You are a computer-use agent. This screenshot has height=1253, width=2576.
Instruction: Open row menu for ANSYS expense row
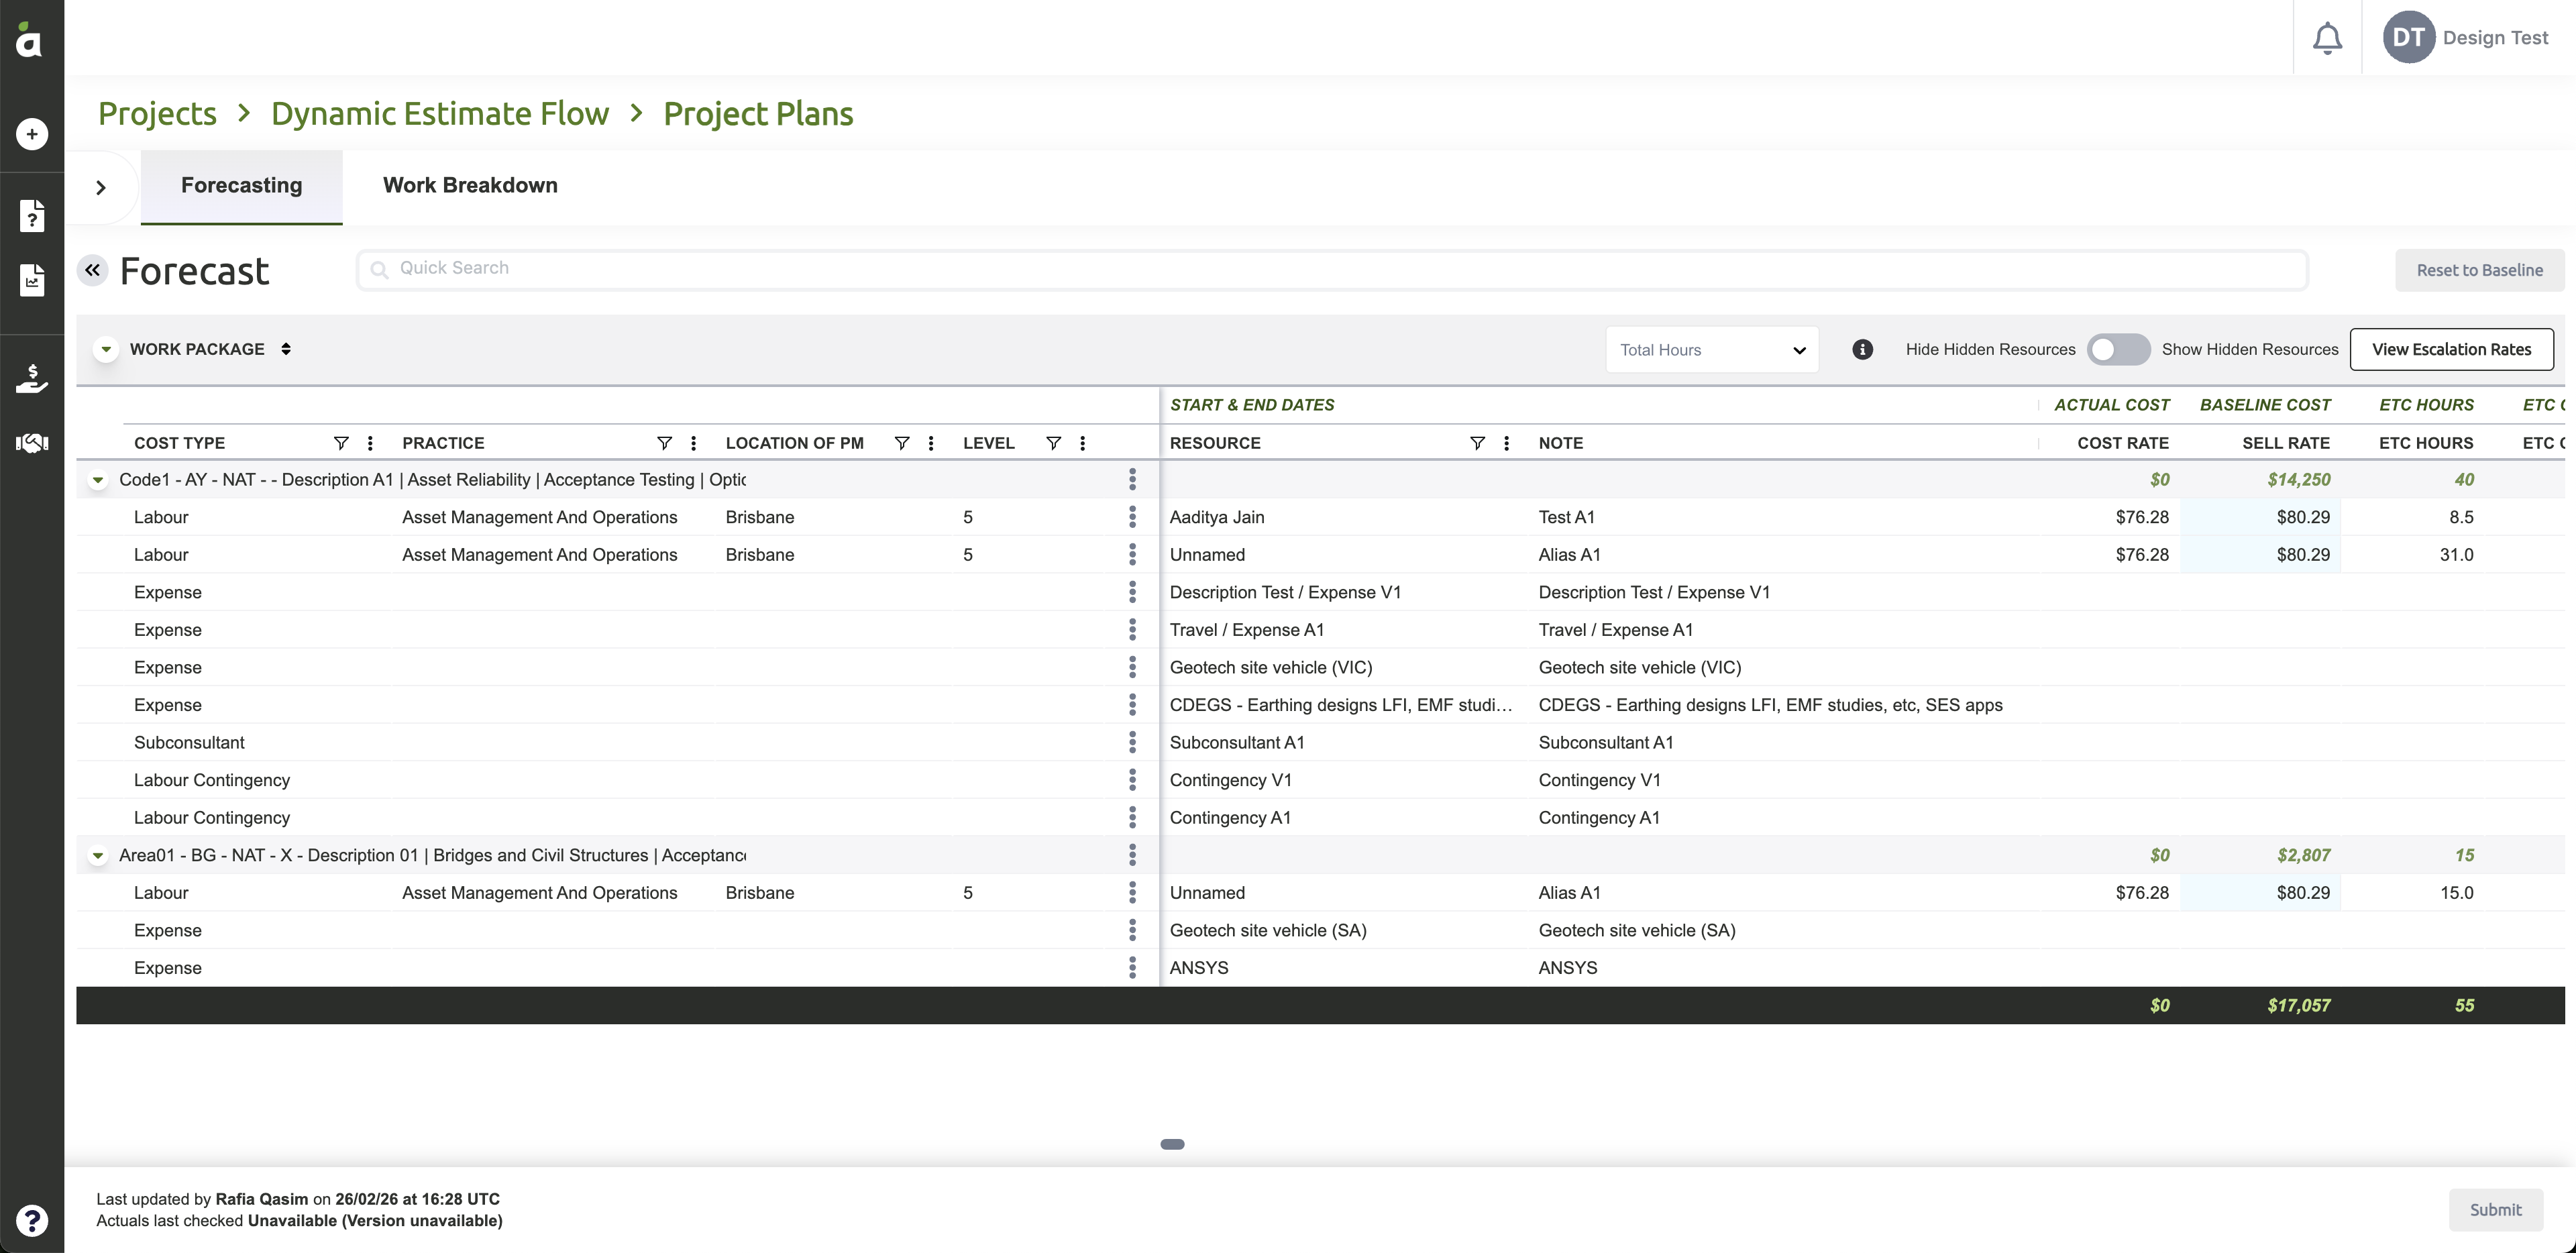pos(1132,968)
